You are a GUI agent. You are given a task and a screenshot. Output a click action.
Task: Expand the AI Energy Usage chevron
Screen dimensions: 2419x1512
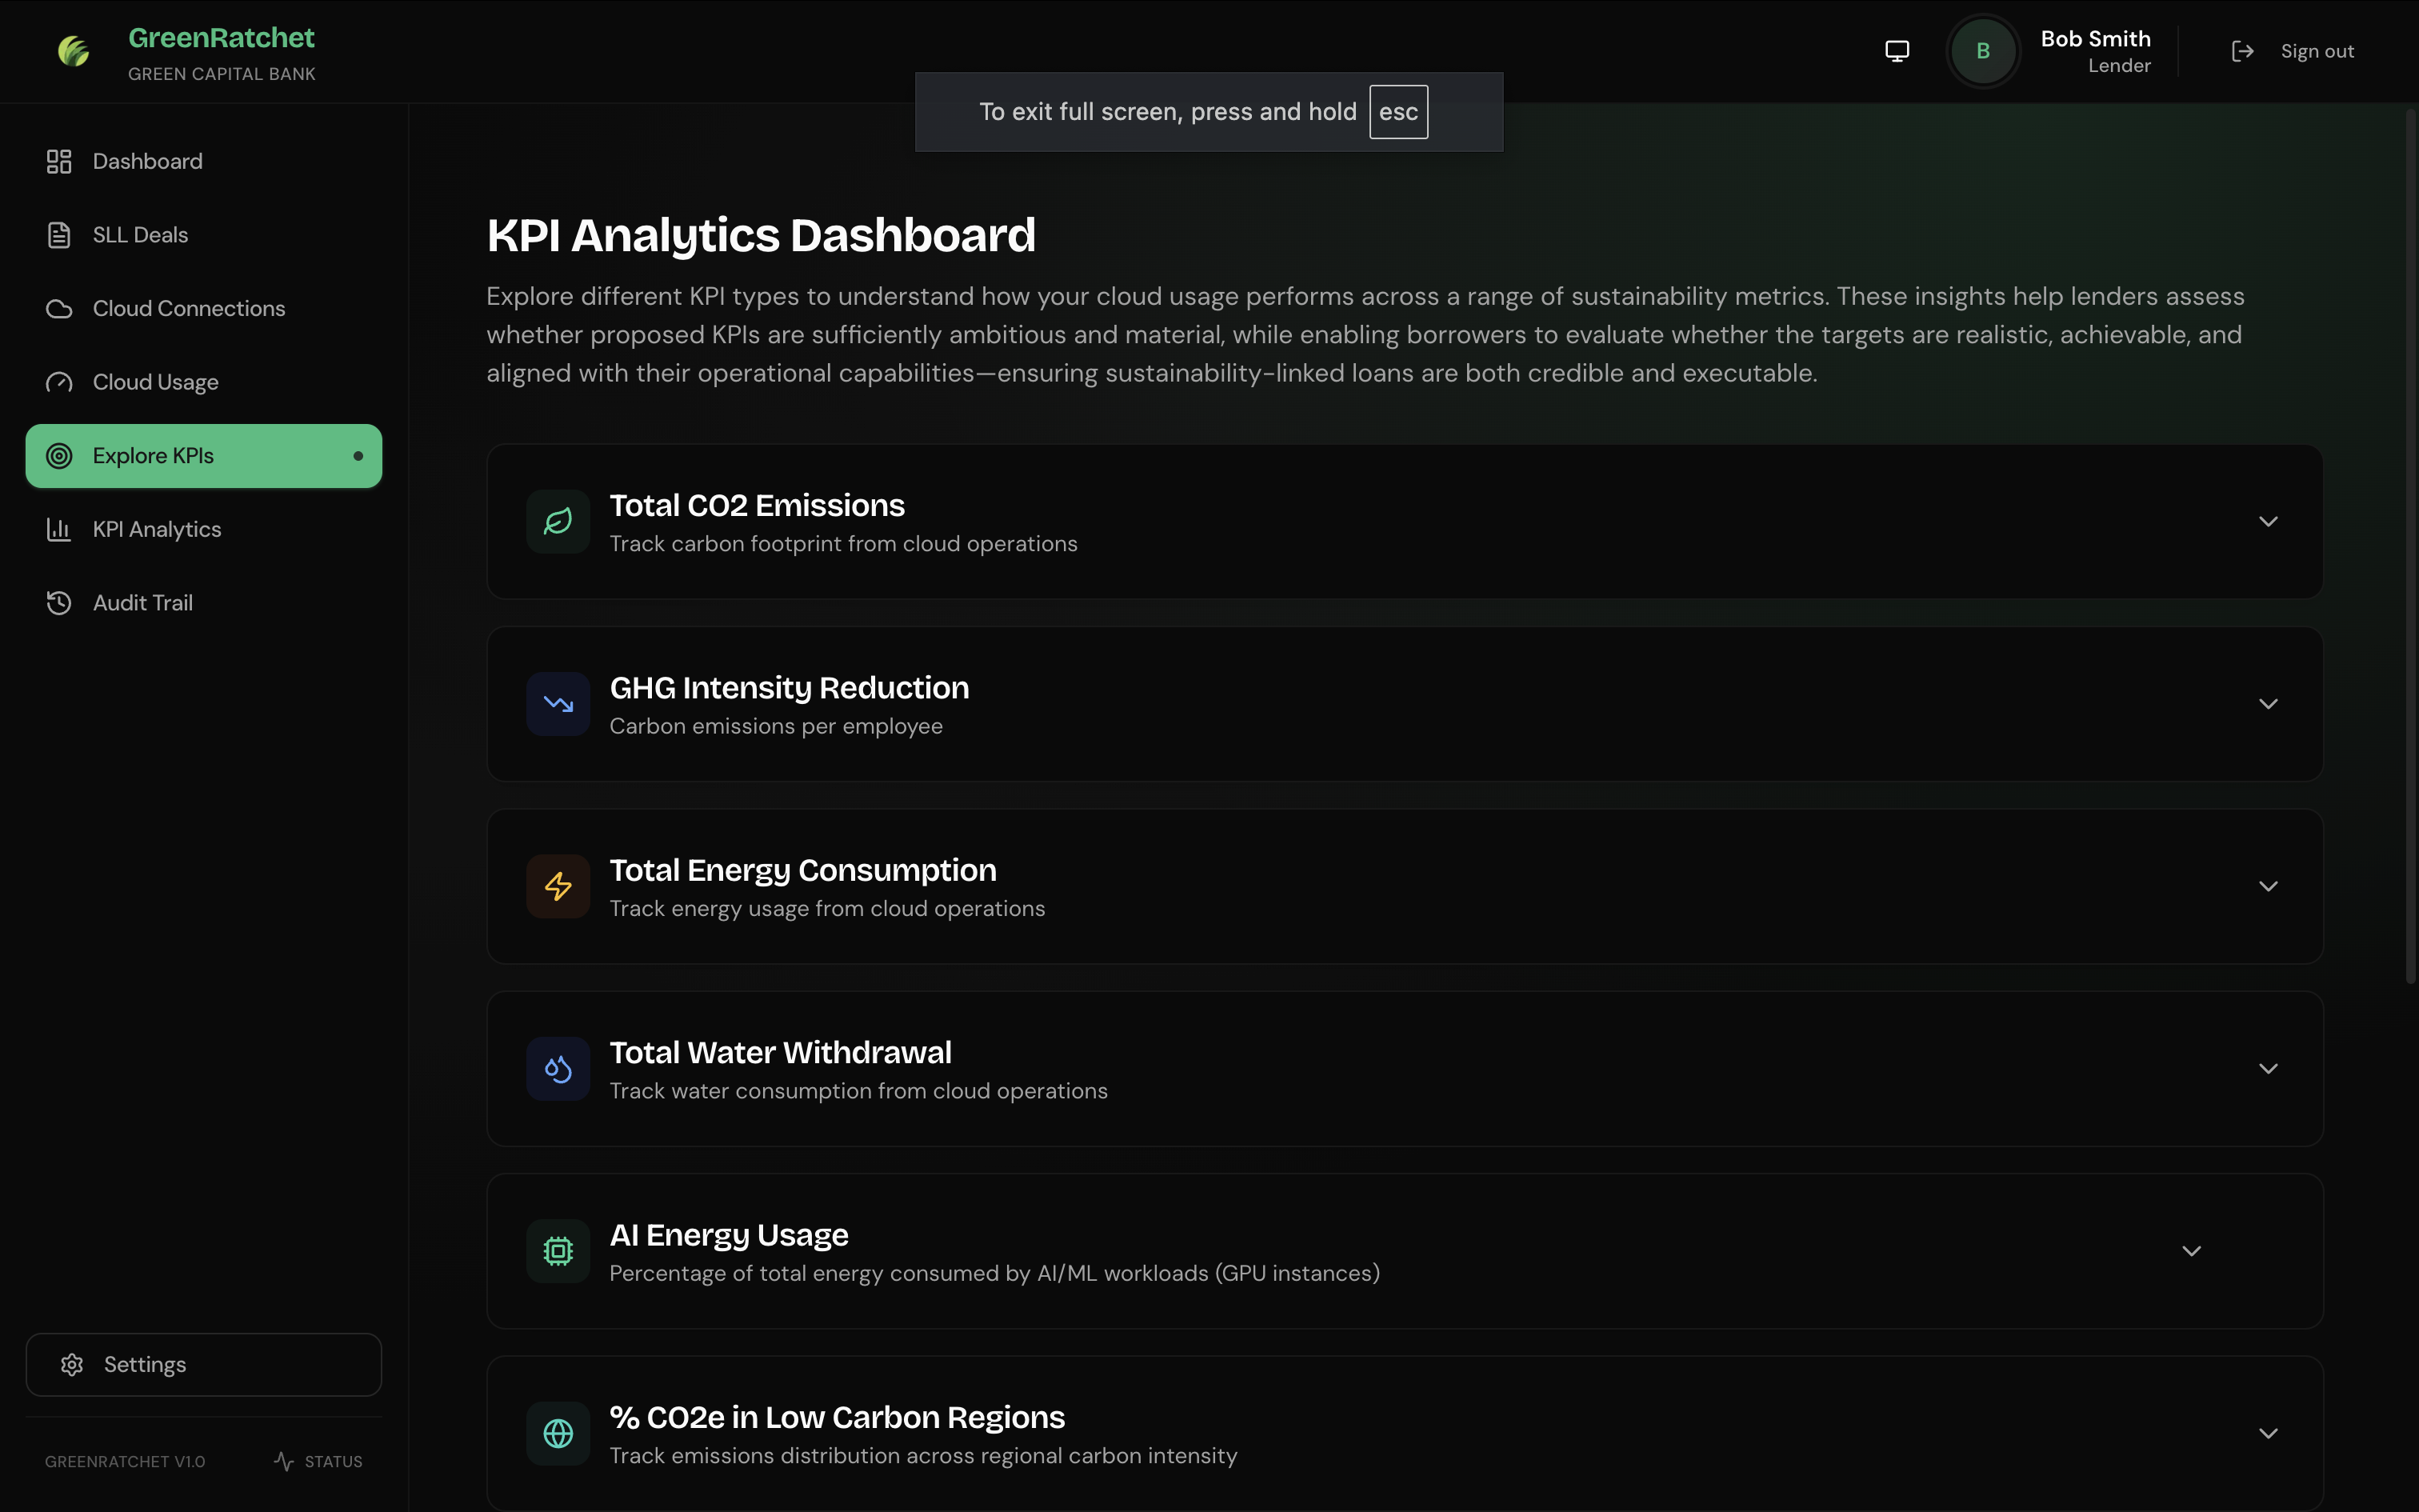point(2191,1251)
